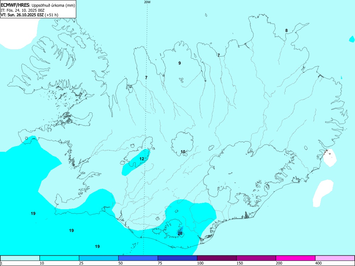Click the precipitation value 12
This screenshot has width=355, height=266.
pos(142,159)
